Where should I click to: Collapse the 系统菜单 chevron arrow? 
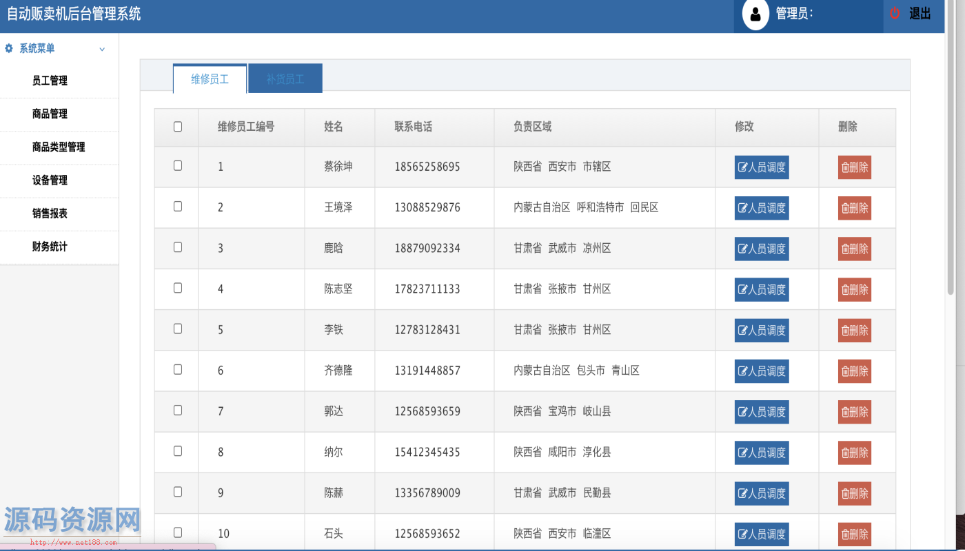click(102, 49)
